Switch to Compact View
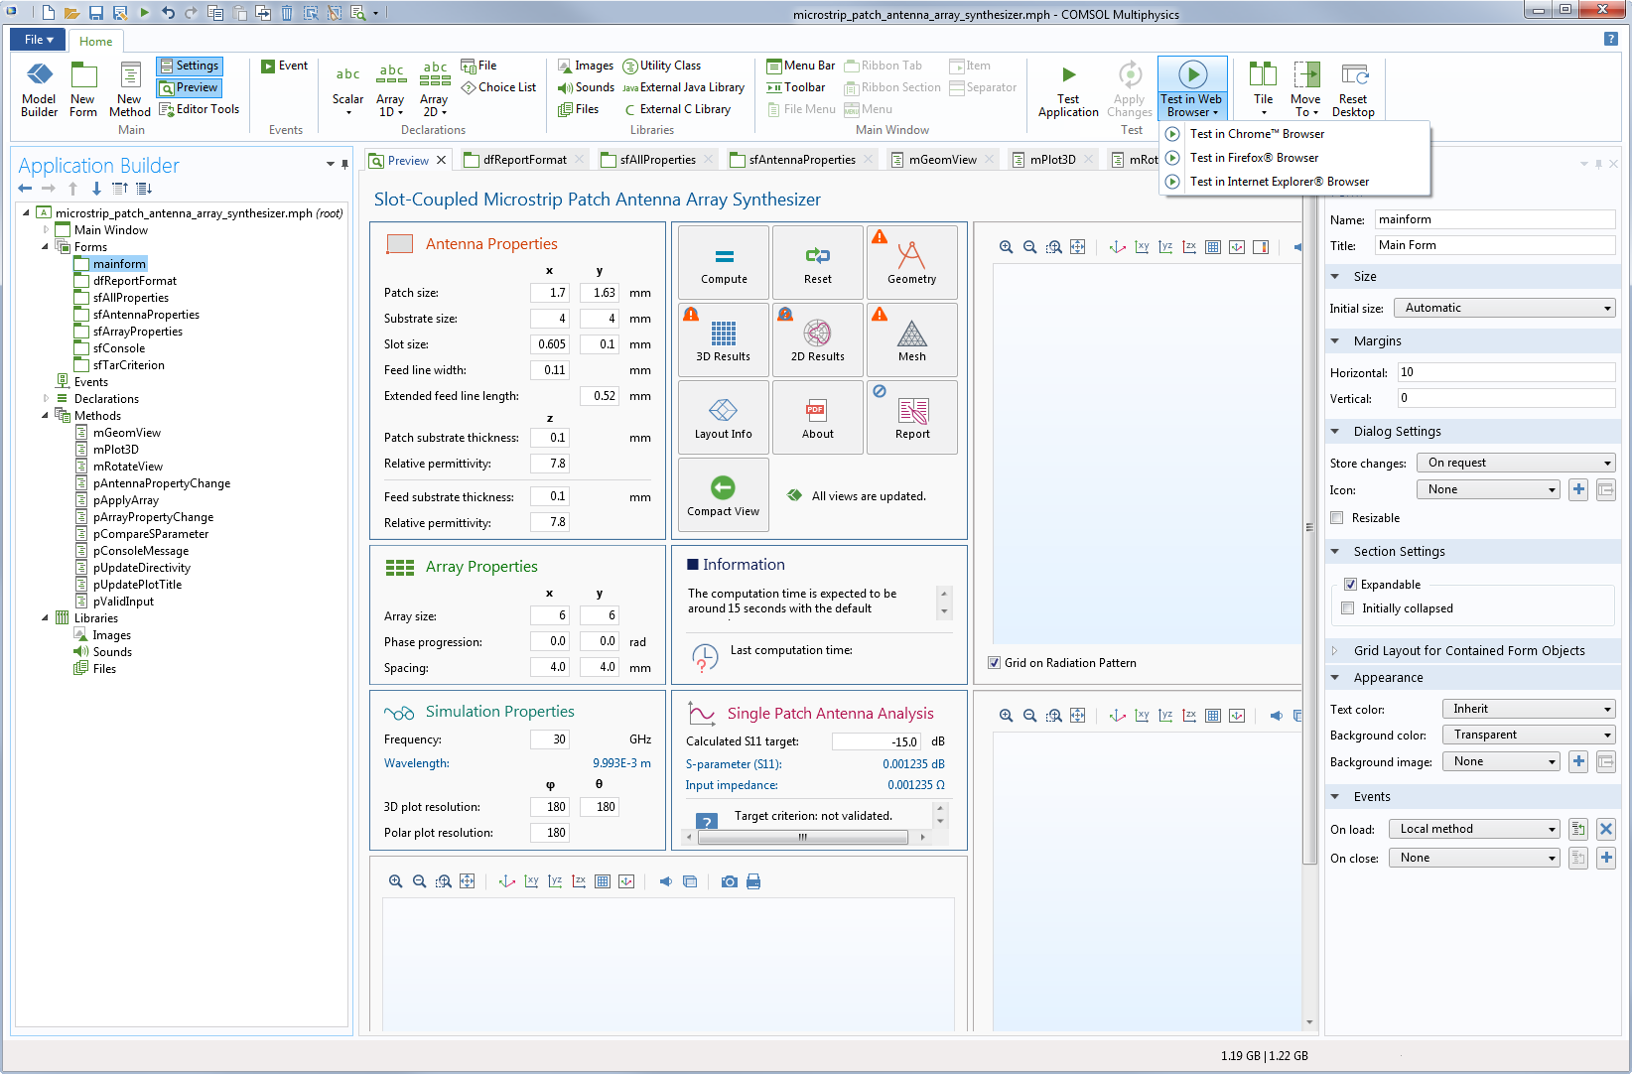Image resolution: width=1632 pixels, height=1074 pixels. [x=724, y=495]
